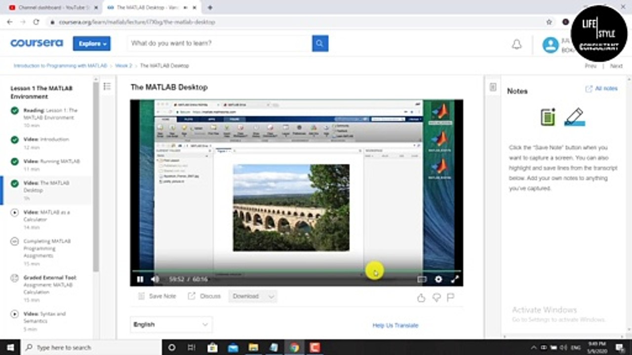The image size is (632, 355).
Task: Like the video with thumbs up
Action: click(421, 297)
